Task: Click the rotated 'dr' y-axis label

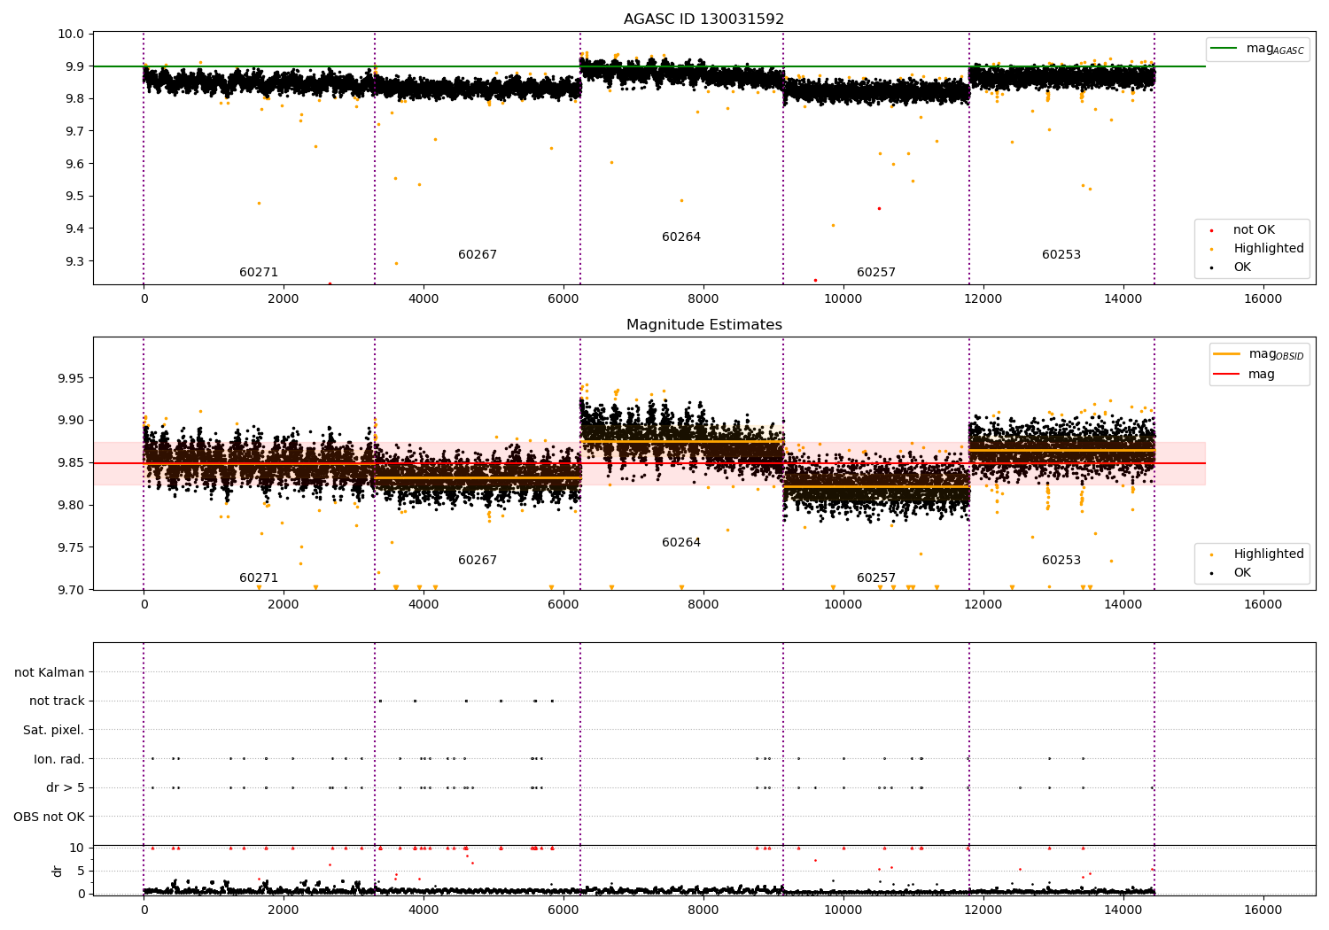Action: (58, 871)
